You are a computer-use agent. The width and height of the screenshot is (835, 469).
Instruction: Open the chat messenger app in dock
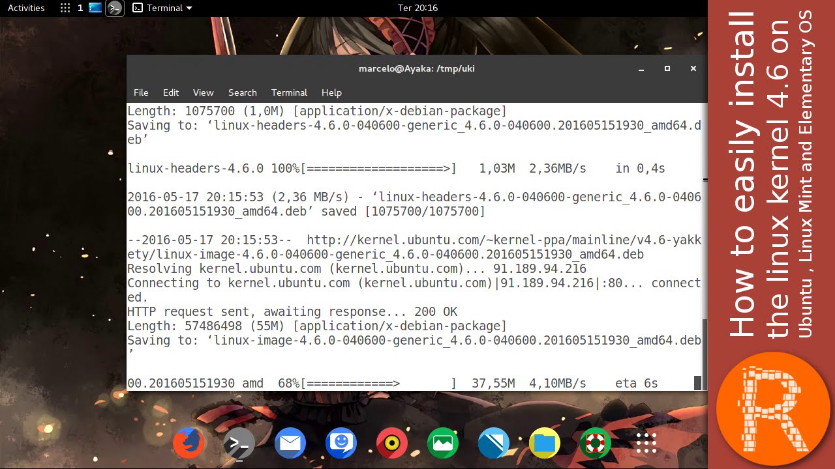point(341,444)
